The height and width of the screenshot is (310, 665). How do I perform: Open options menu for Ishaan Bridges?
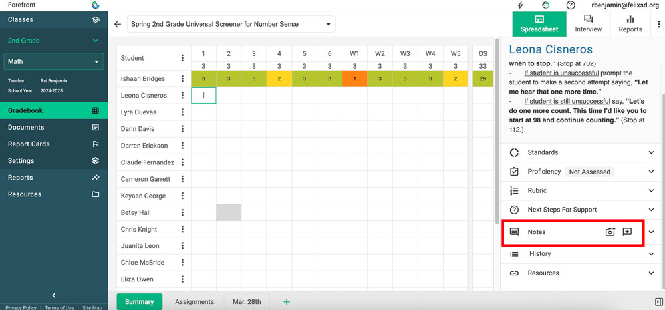click(183, 79)
